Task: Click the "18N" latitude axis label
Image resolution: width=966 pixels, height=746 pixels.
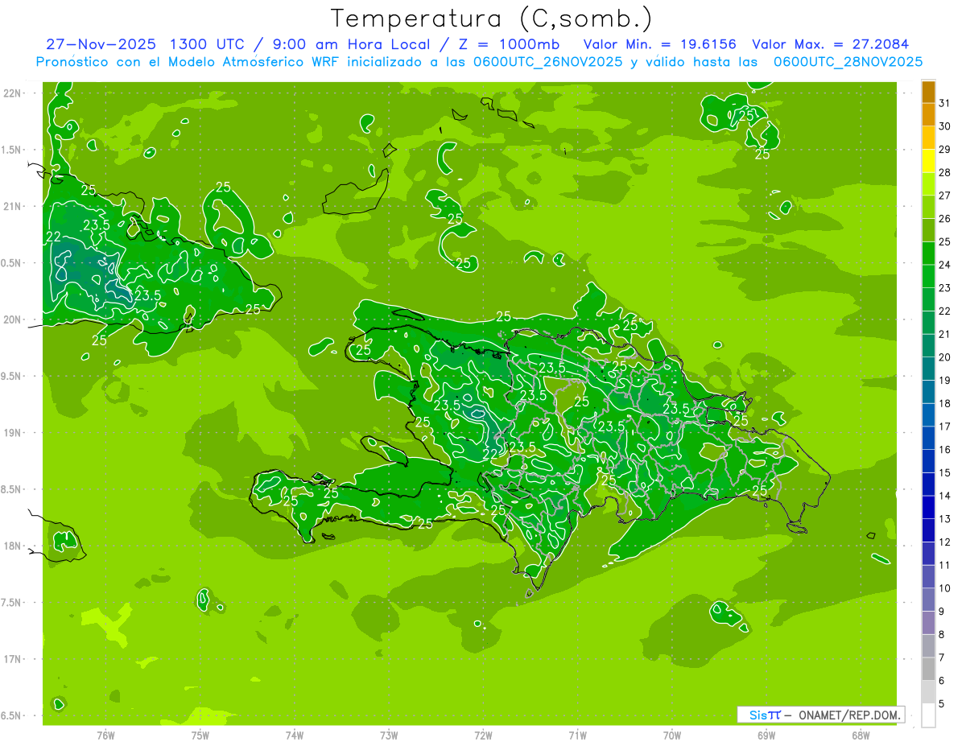Action: pyautogui.click(x=13, y=546)
